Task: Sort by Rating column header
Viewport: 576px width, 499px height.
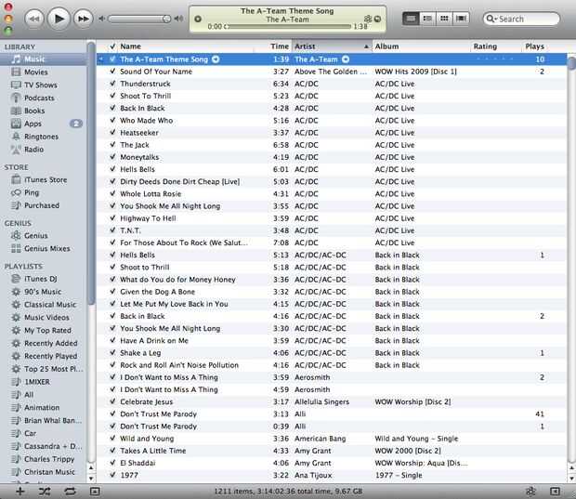Action: pyautogui.click(x=495, y=46)
